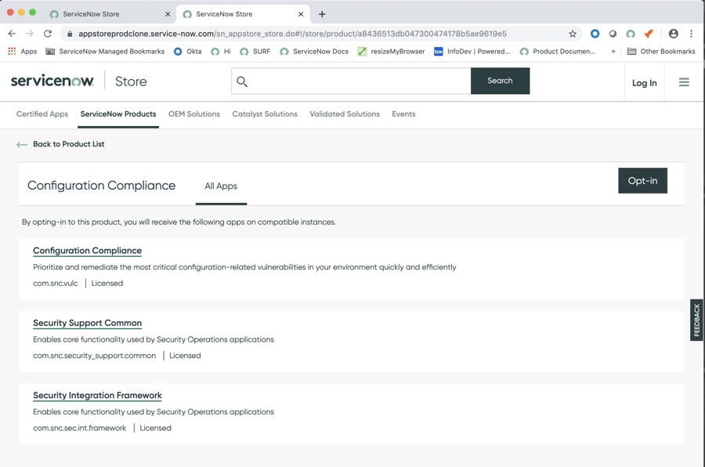Open Configuration Compliance app link
This screenshot has width=705, height=467.
tap(87, 251)
